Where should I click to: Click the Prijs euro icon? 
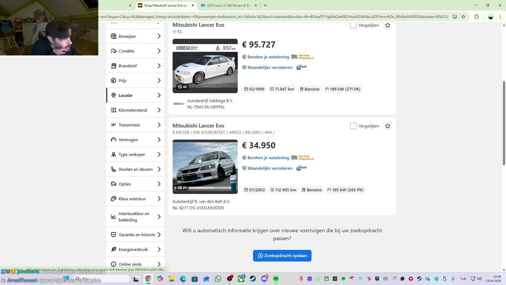pyautogui.click(x=113, y=80)
